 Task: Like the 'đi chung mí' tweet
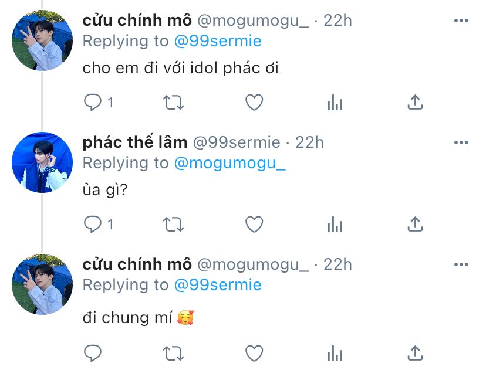(254, 353)
